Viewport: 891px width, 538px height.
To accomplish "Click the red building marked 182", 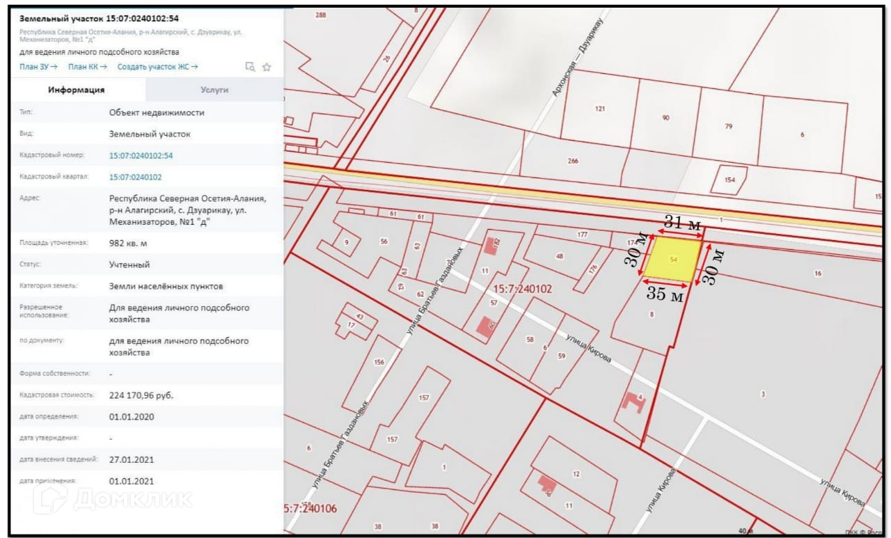I will pyautogui.click(x=492, y=245).
